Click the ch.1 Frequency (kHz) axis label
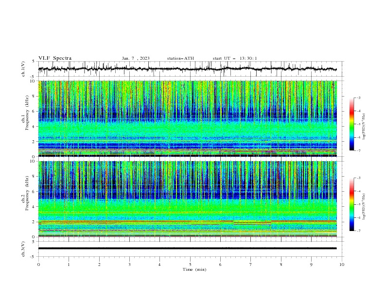Image resolution: width=385 pixels, height=297 pixels. tap(25, 118)
